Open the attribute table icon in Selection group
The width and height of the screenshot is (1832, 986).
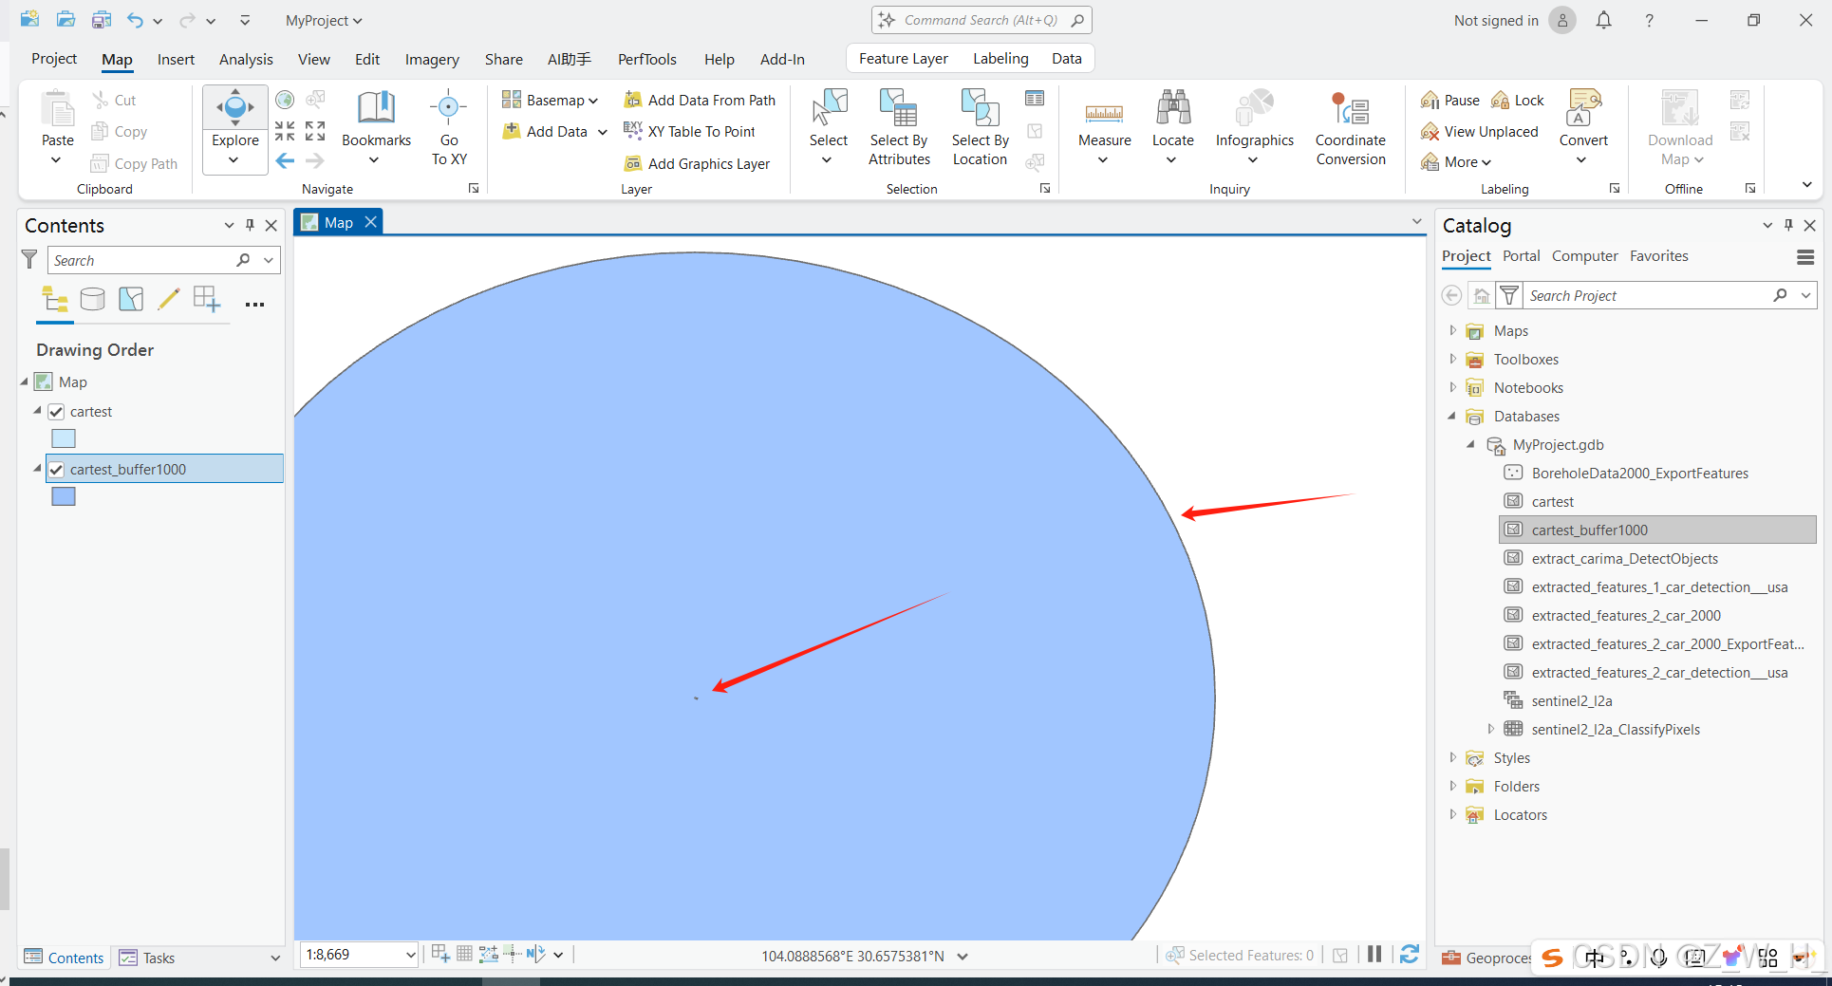pyautogui.click(x=1035, y=99)
